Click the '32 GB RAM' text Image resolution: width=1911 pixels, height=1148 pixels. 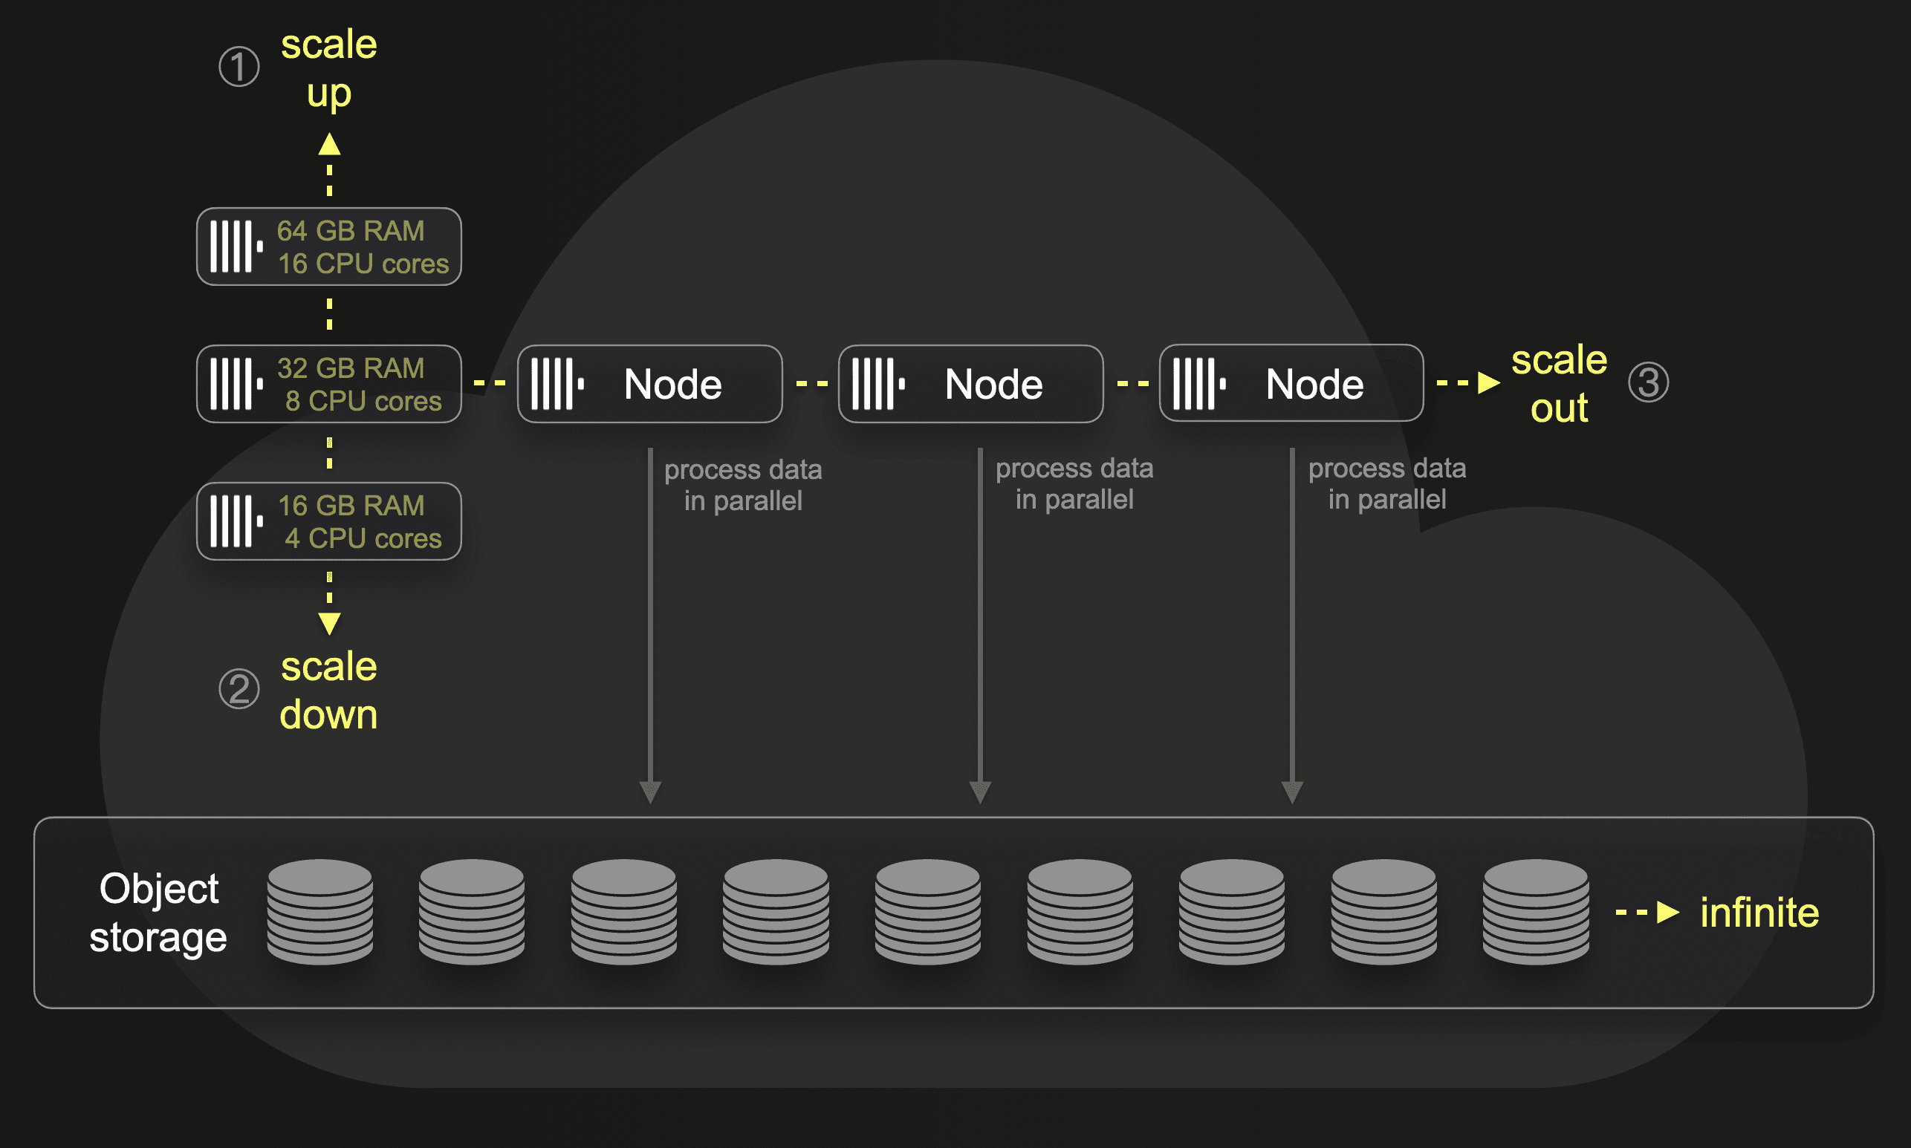[351, 368]
